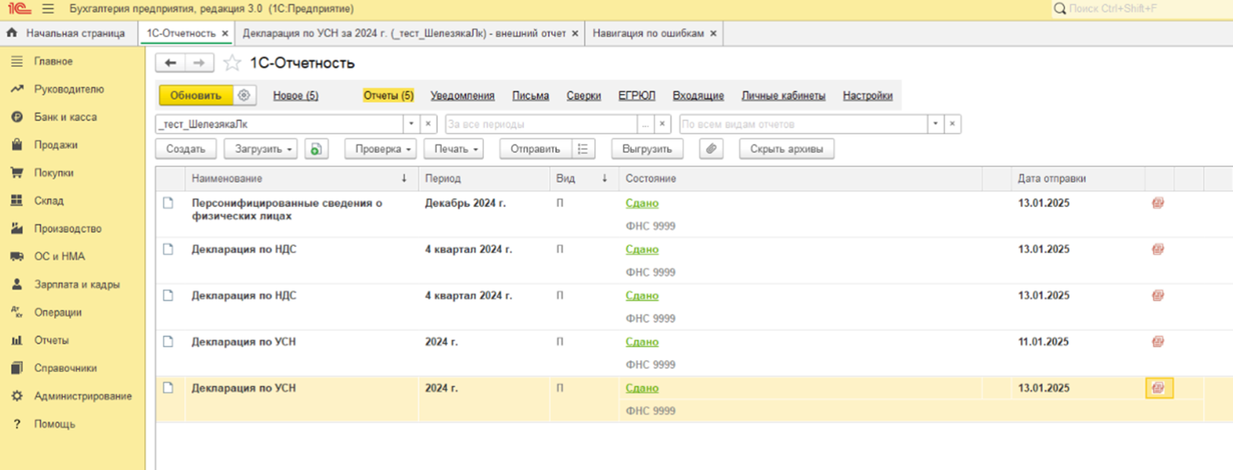Open the Производство section in the sidebar

pos(68,229)
